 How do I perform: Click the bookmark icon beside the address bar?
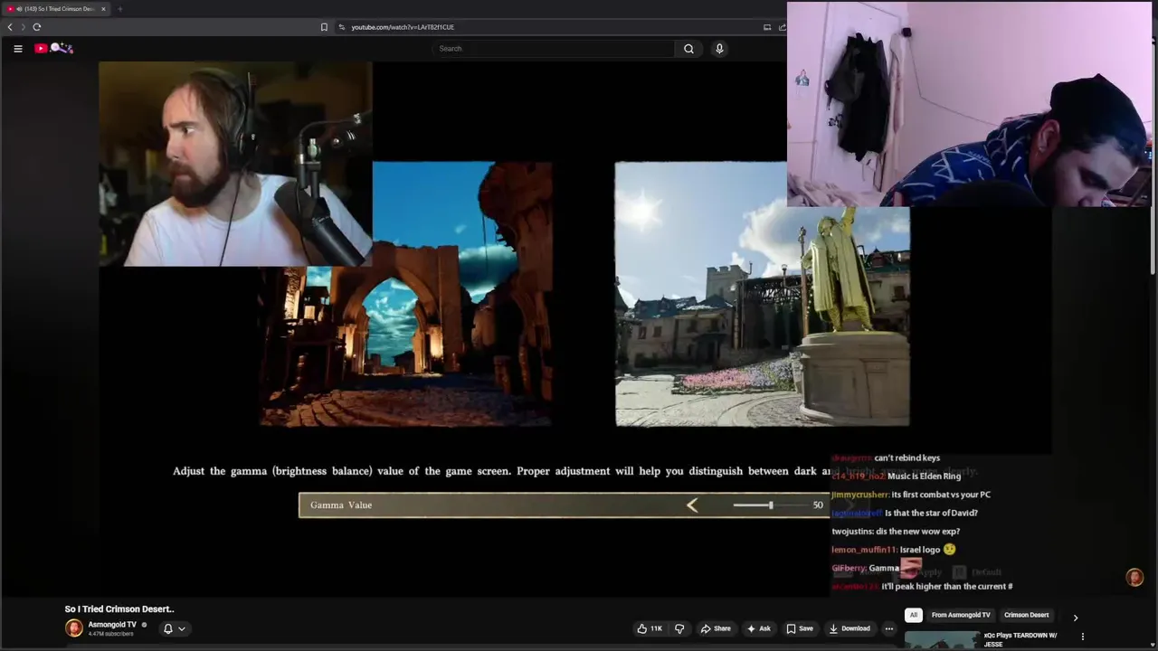coord(324,27)
